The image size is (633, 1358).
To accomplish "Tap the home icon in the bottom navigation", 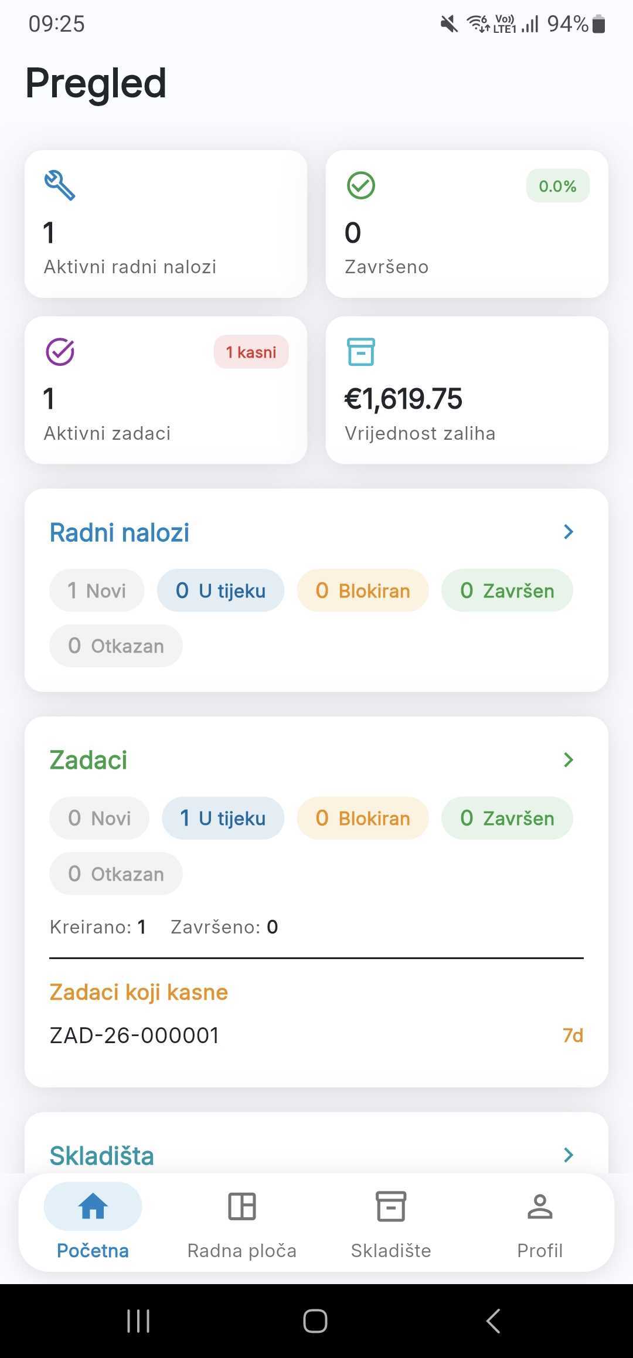I will click(x=93, y=1207).
